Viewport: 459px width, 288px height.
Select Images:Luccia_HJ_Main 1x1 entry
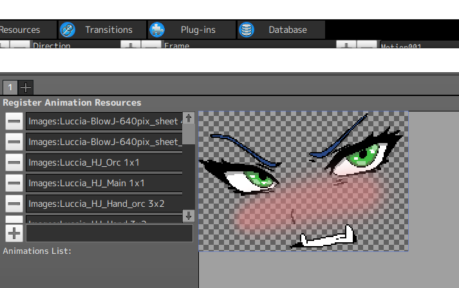[104, 183]
